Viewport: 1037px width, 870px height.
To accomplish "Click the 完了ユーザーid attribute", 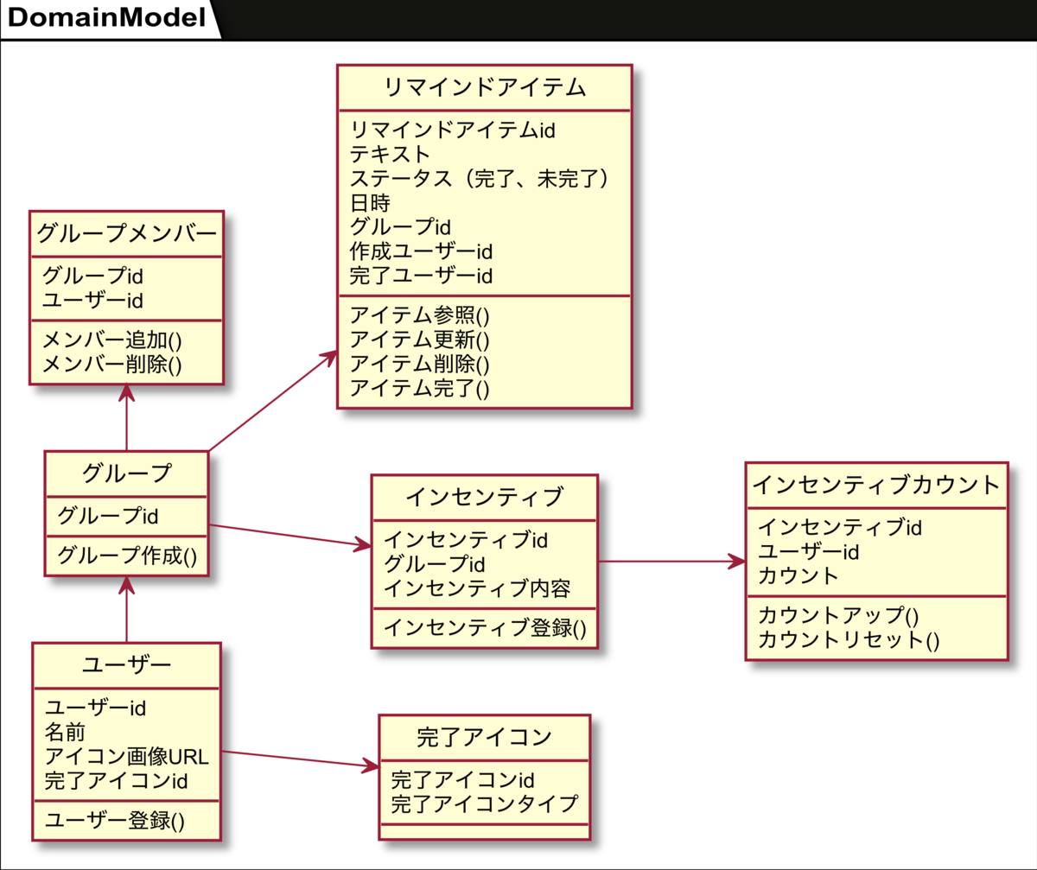I will tap(421, 276).
